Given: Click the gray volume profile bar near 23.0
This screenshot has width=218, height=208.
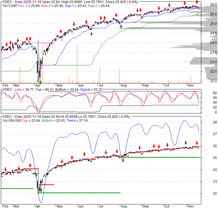Looking at the screenshot, I should pos(196,61).
